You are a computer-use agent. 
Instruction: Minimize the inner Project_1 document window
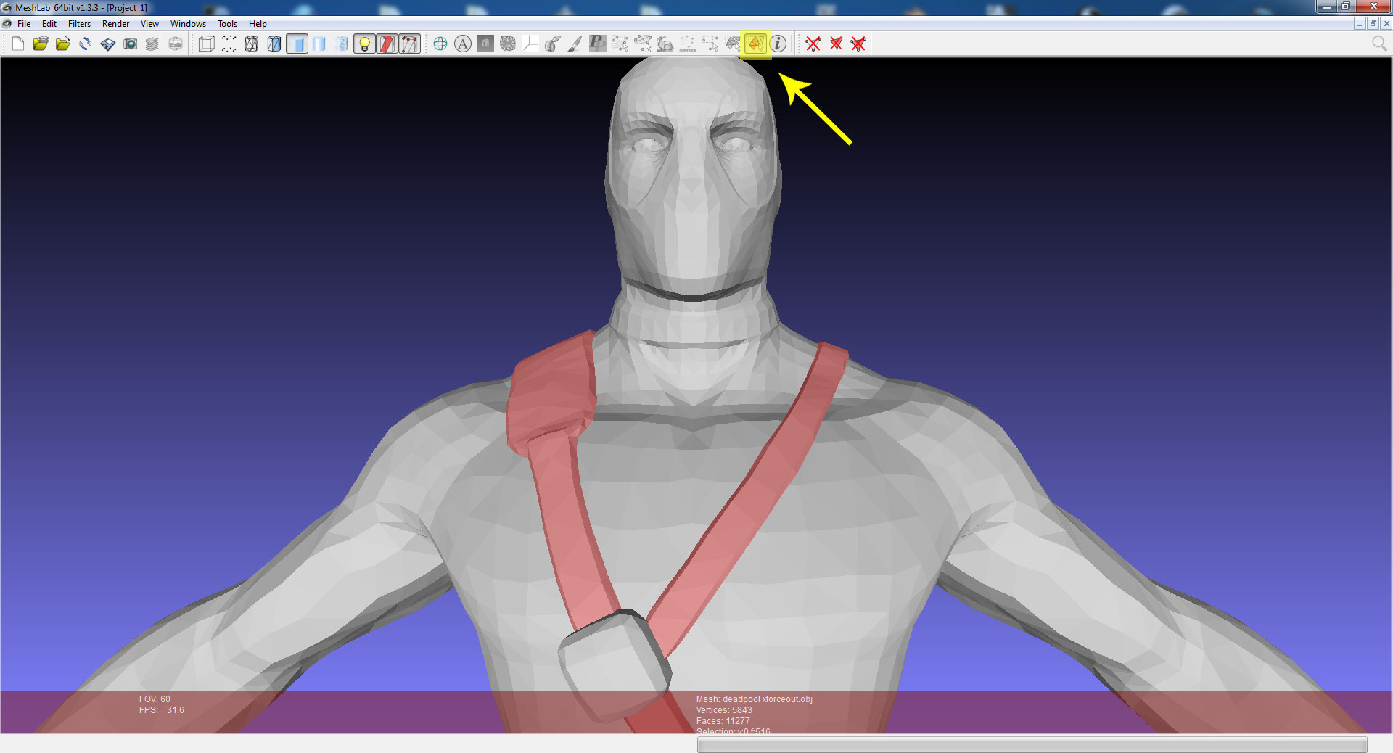pos(1360,24)
